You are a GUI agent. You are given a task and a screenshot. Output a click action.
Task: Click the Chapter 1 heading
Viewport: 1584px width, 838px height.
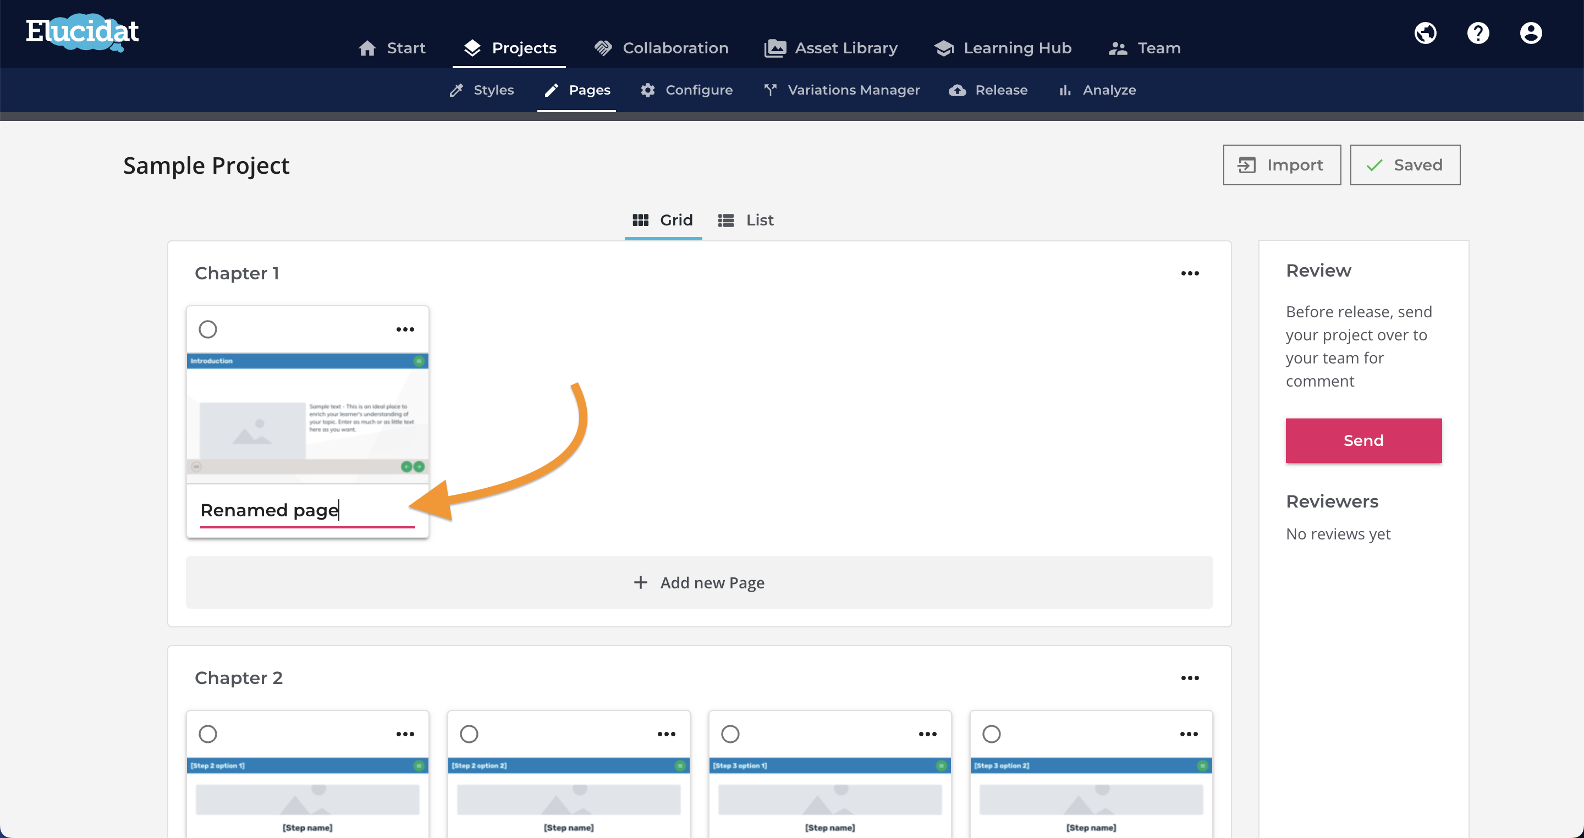237,273
